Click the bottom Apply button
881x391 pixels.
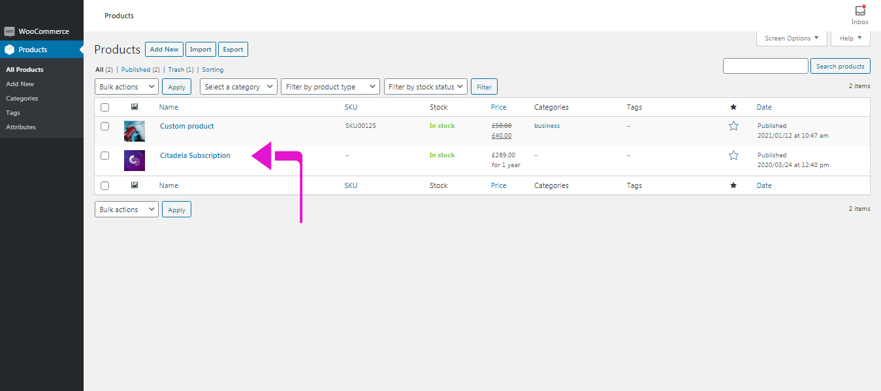(177, 210)
